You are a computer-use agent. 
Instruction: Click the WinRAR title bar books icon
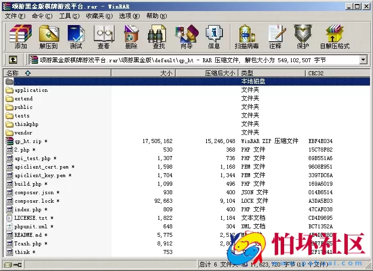(7, 7)
